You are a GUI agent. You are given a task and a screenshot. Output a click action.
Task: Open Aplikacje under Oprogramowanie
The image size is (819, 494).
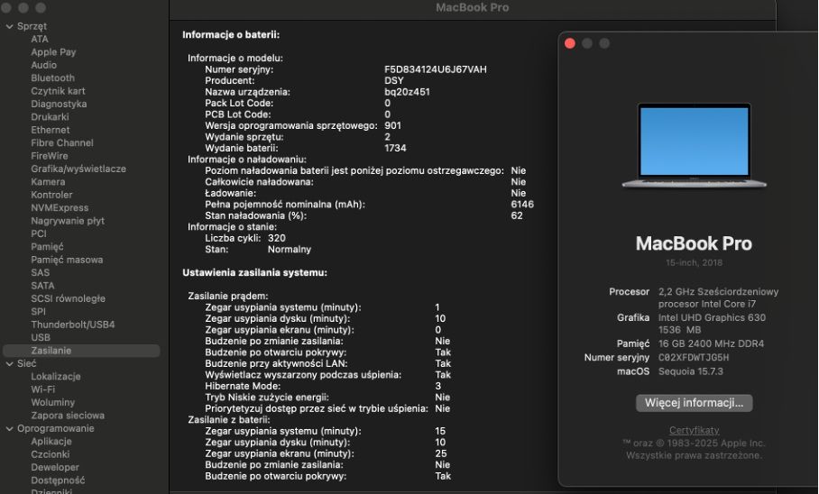[51, 442]
